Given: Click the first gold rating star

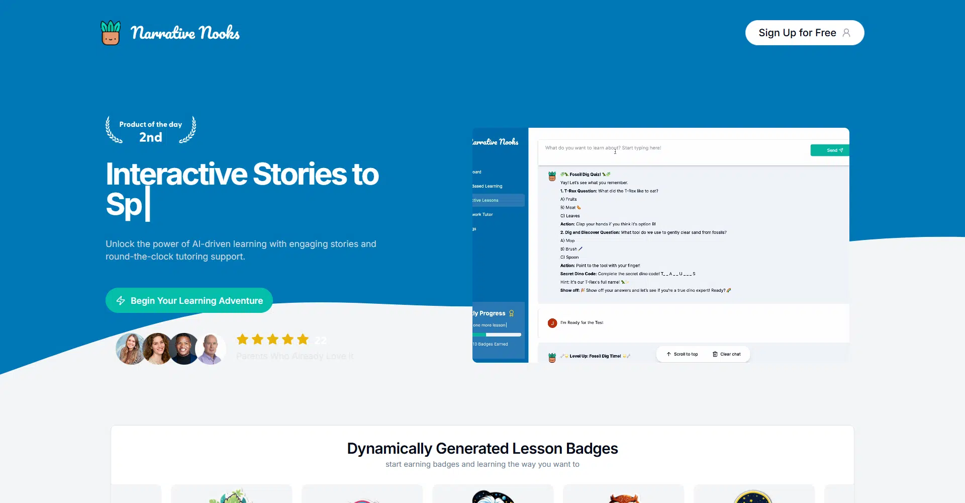Looking at the screenshot, I should coord(243,340).
